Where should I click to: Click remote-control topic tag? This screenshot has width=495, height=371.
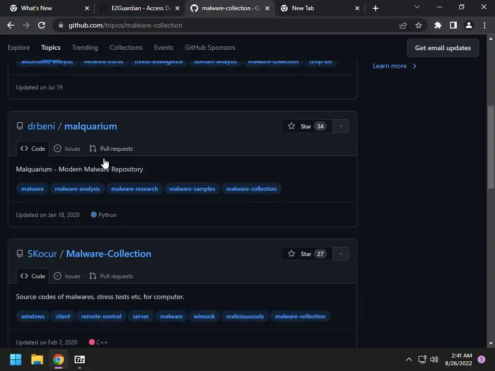point(102,316)
